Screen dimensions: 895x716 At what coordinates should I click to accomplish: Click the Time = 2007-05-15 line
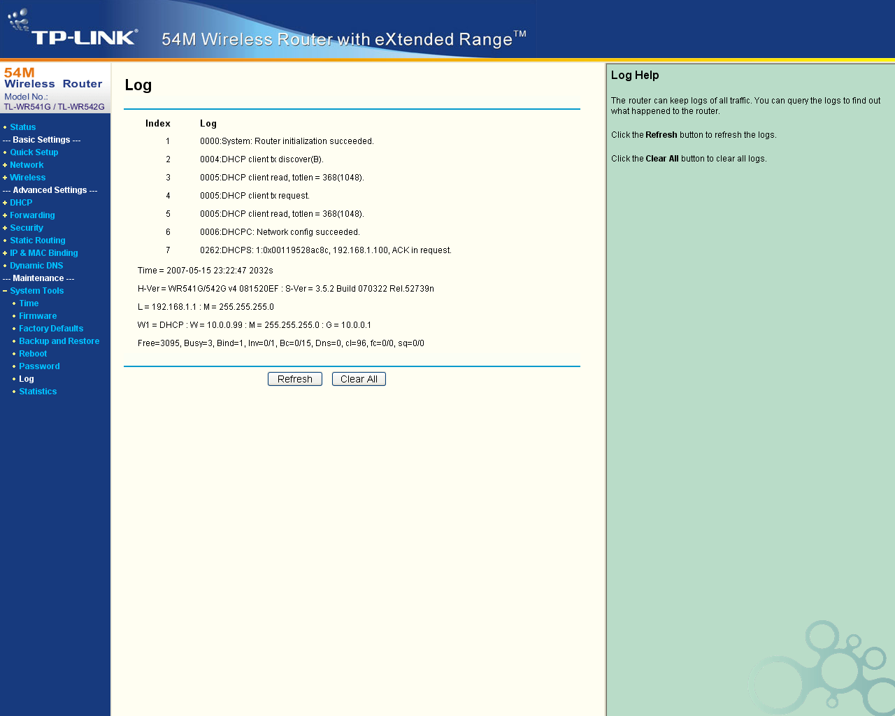click(206, 271)
